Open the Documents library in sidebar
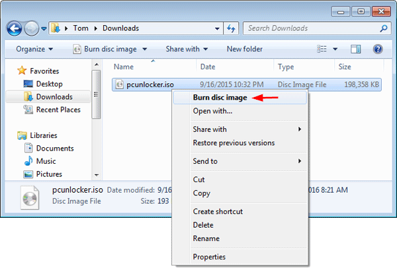This screenshot has height=268, width=397. pyautogui.click(x=54, y=149)
